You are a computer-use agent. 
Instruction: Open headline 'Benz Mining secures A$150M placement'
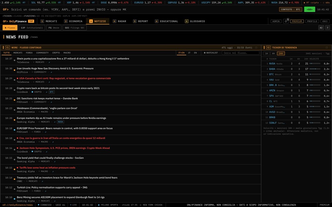(x=60, y=197)
